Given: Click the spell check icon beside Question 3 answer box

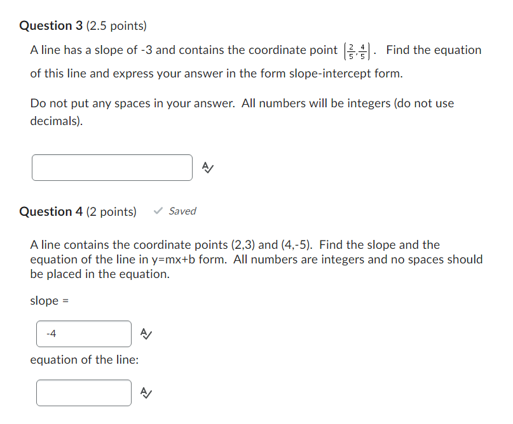Looking at the screenshot, I should tap(207, 167).
